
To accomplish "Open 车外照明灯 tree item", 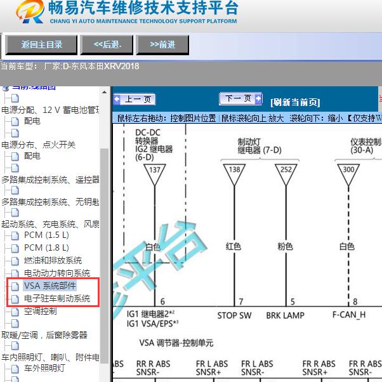I will (x=44, y=368).
